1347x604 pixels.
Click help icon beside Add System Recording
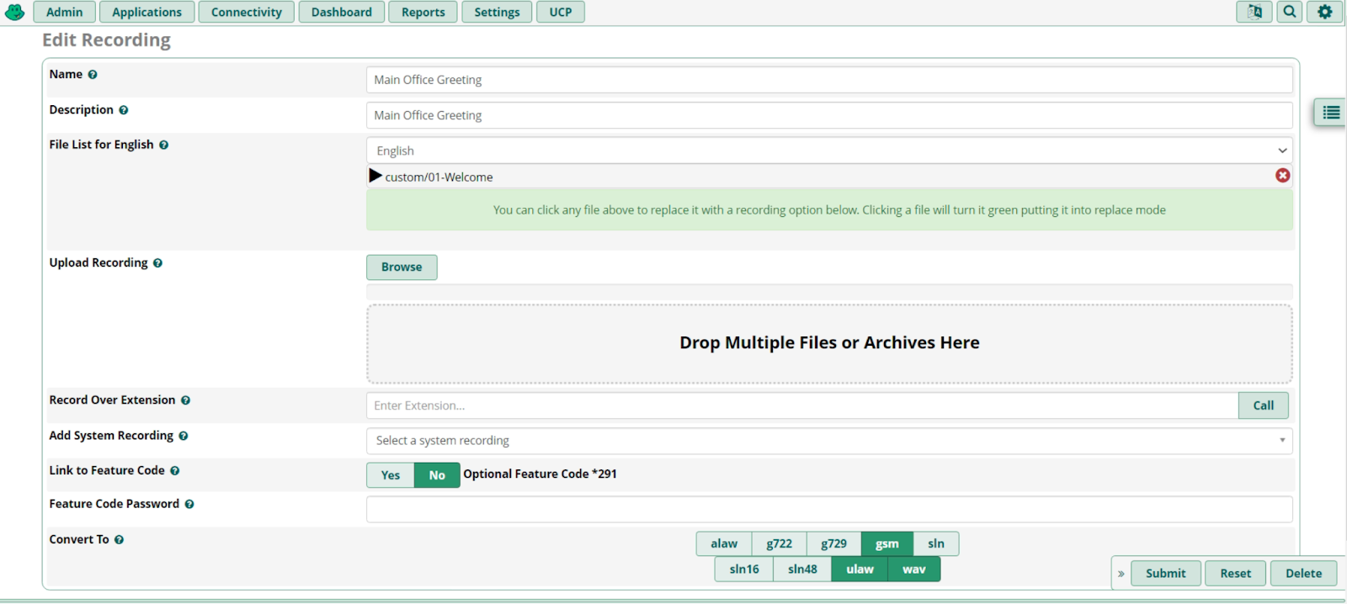(x=184, y=436)
